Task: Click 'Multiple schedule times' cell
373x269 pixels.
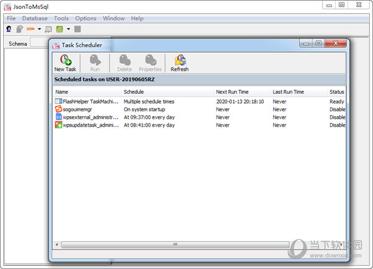Action: pyautogui.click(x=149, y=101)
